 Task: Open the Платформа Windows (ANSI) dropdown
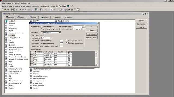(60, 32)
